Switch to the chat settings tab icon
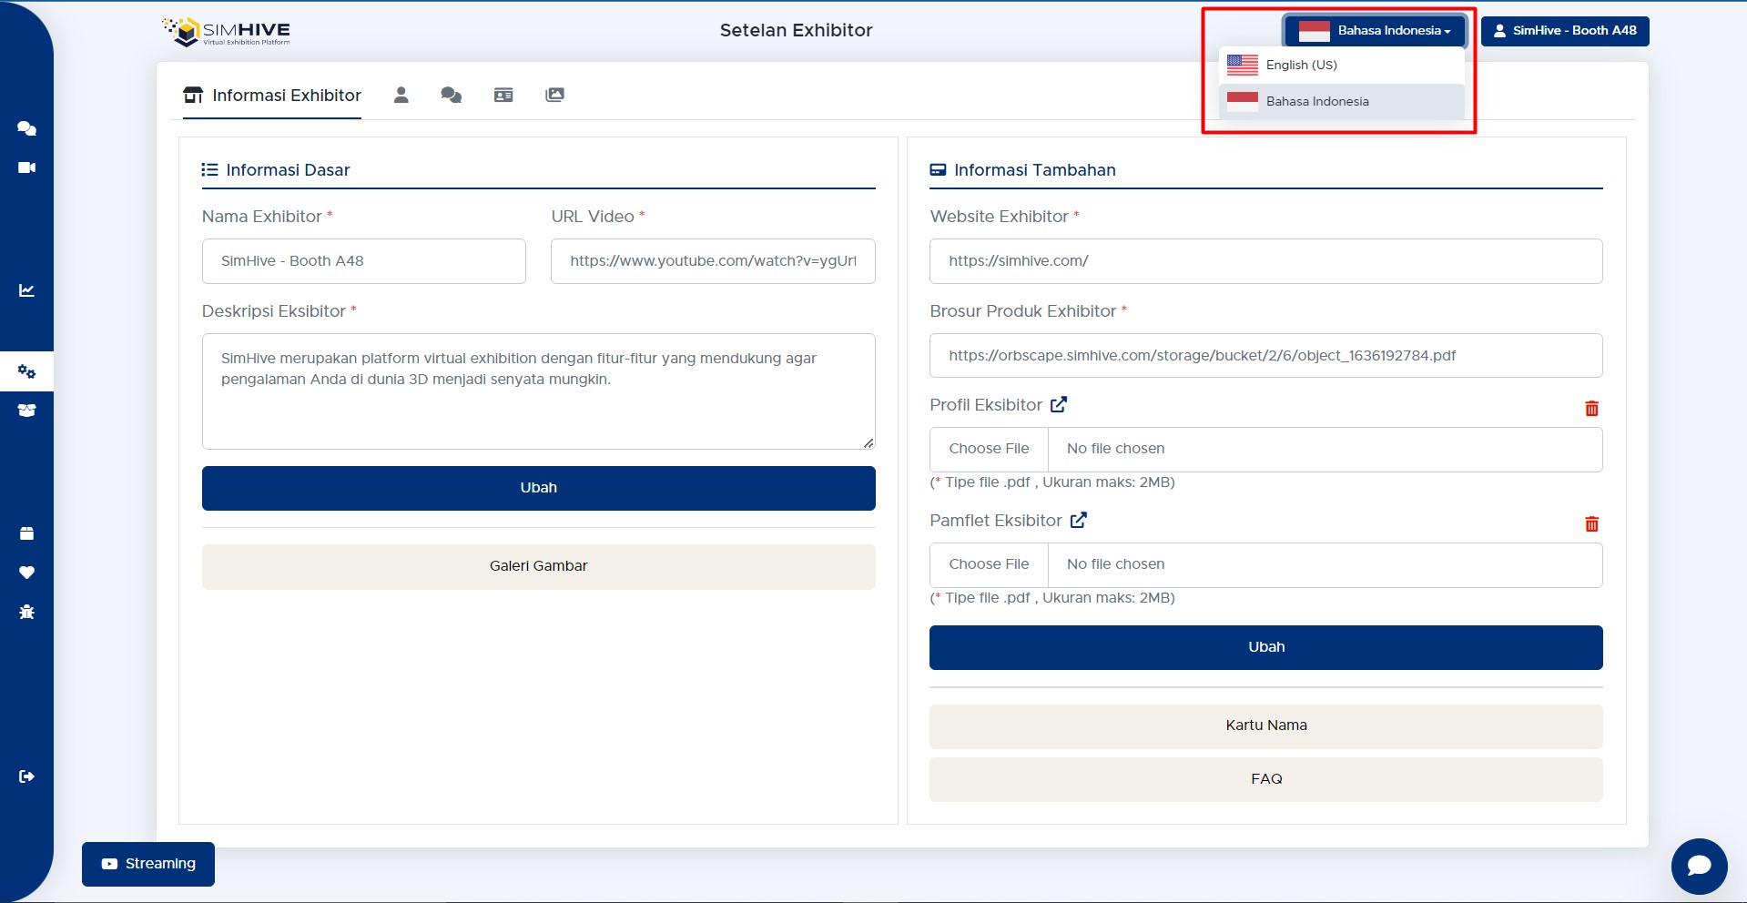The image size is (1747, 903). coord(452,95)
